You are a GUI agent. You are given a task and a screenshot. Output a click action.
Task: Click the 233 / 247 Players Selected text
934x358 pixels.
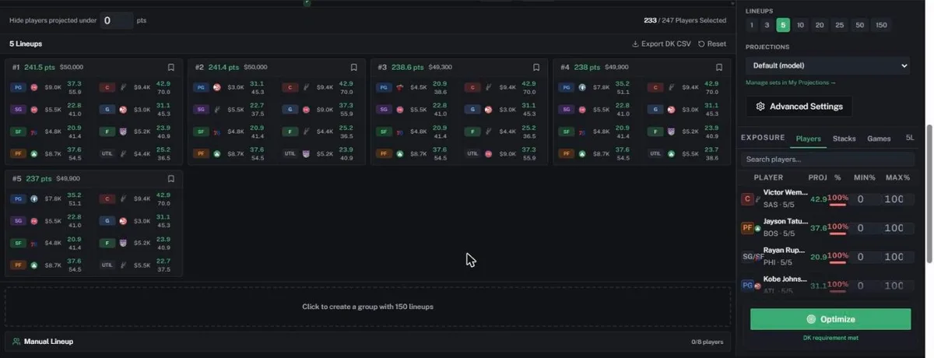pyautogui.click(x=685, y=21)
